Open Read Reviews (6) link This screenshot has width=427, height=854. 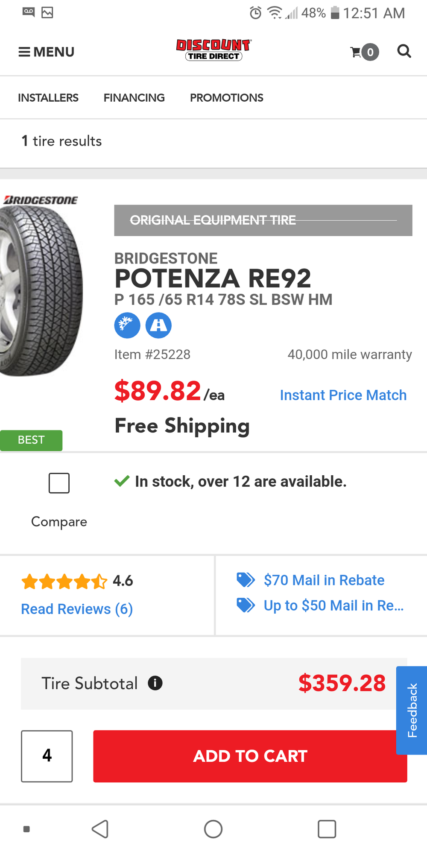pyautogui.click(x=77, y=609)
